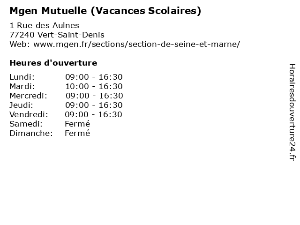Click Lundi hours 09:00 - 16:30
Image resolution: width=300 pixels, height=225 pixels.
pos(94,77)
